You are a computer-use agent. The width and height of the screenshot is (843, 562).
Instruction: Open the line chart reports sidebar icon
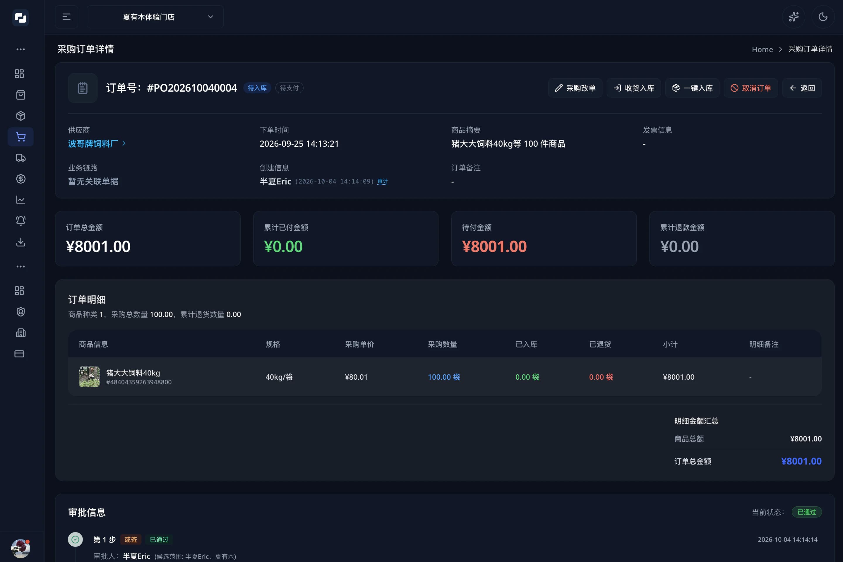click(x=21, y=200)
